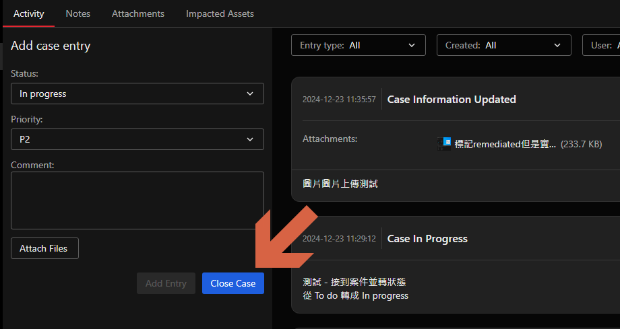
Task: Click the 圖片圖片上傳測試 entry comment text
Action: coord(340,183)
